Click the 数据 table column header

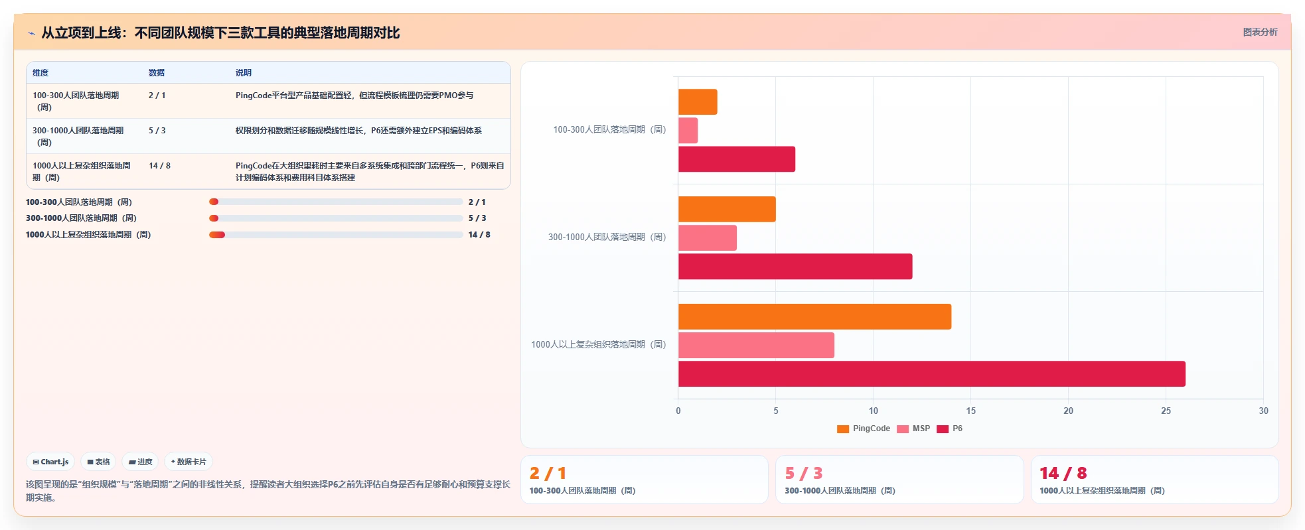157,73
